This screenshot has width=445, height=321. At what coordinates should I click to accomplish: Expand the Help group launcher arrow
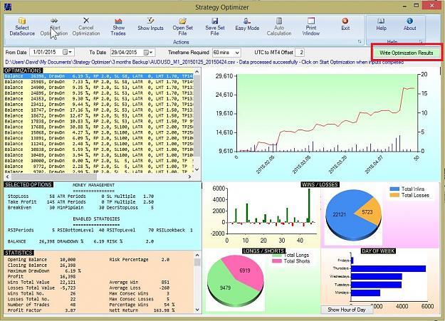click(x=421, y=42)
